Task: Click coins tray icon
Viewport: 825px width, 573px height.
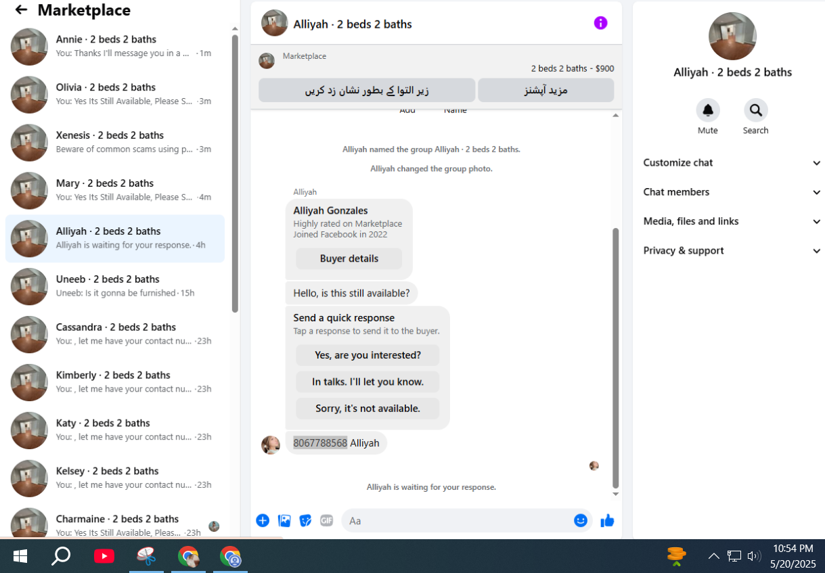Action: click(676, 556)
